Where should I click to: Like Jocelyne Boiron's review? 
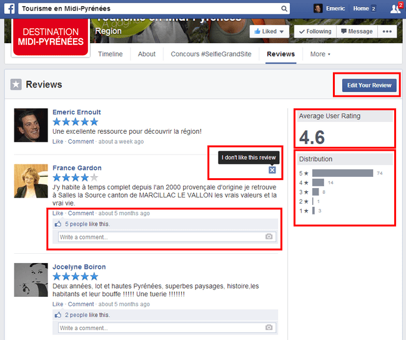(57, 304)
